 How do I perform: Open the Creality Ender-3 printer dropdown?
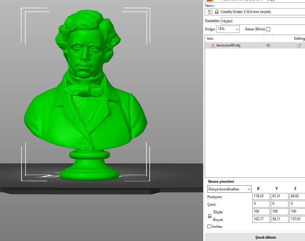[255, 12]
